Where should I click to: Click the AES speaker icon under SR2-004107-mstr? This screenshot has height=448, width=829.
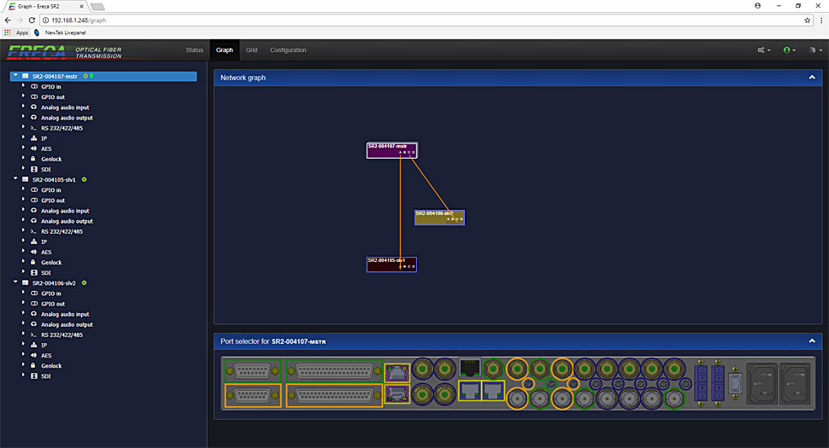[x=33, y=148]
